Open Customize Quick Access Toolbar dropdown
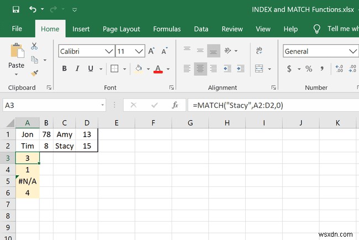This screenshot has width=359, height=240. [75, 10]
